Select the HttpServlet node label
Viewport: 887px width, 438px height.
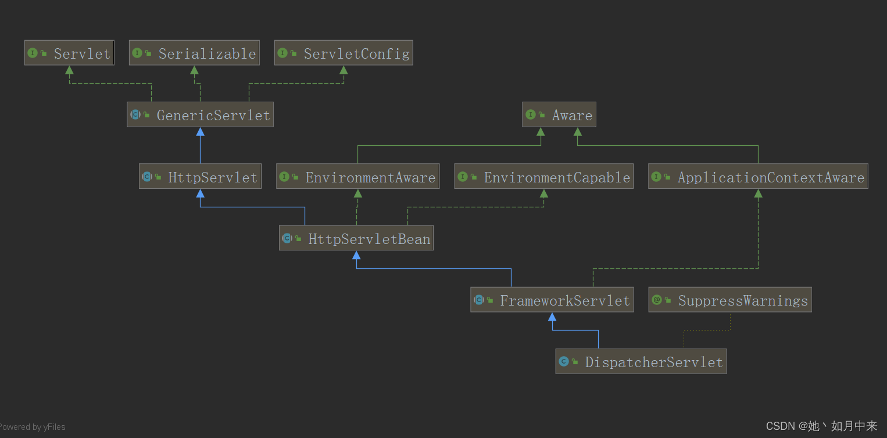pos(213,177)
